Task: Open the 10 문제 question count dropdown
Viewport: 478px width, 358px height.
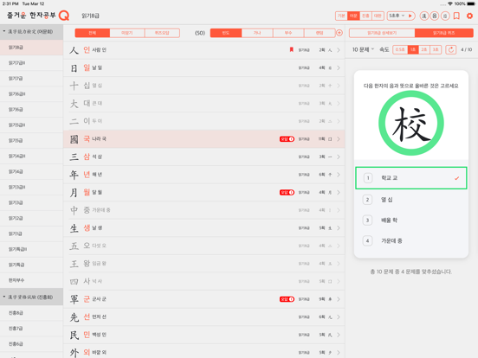Action: pos(363,49)
